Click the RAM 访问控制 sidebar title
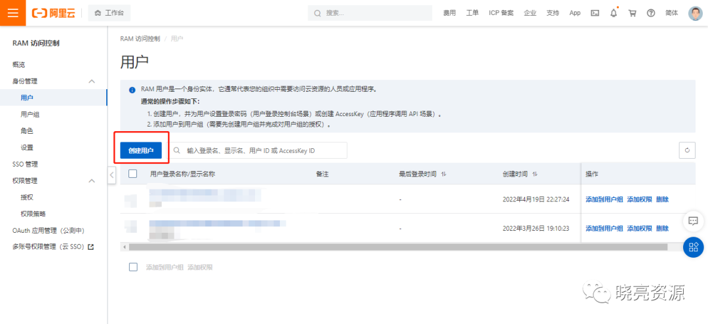This screenshot has height=324, width=708. click(35, 43)
